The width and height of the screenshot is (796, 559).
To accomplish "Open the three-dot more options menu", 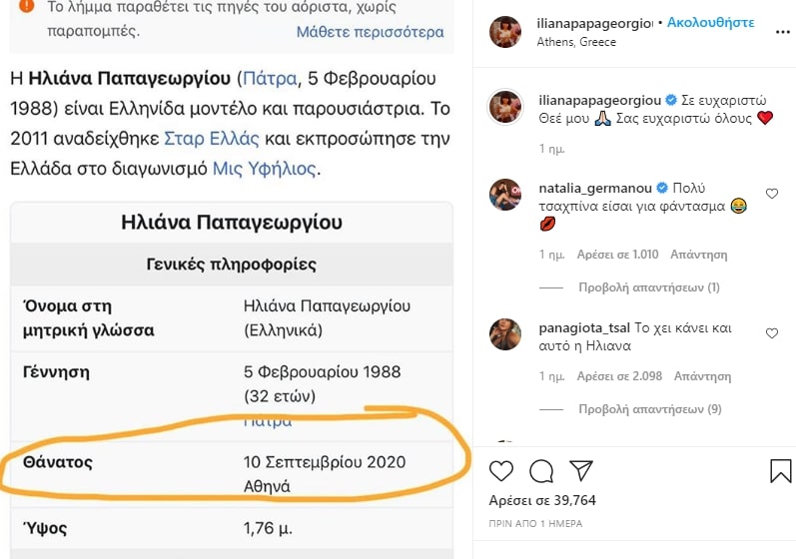I will tap(783, 32).
